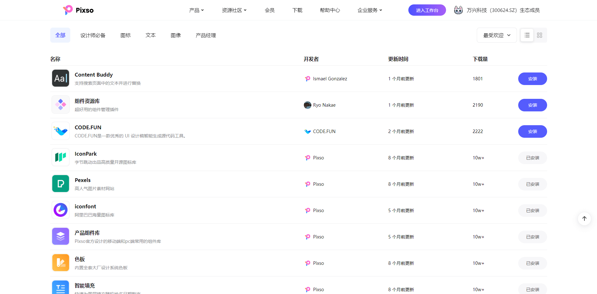
Task: Open the CODE.FUN bird plugin icon
Action: 61,131
